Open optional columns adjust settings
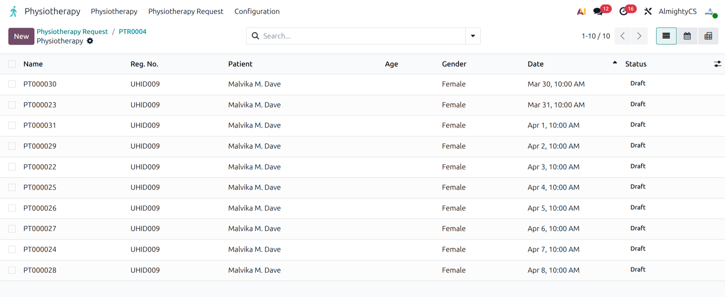Viewport: 725px width, 297px height. [717, 64]
